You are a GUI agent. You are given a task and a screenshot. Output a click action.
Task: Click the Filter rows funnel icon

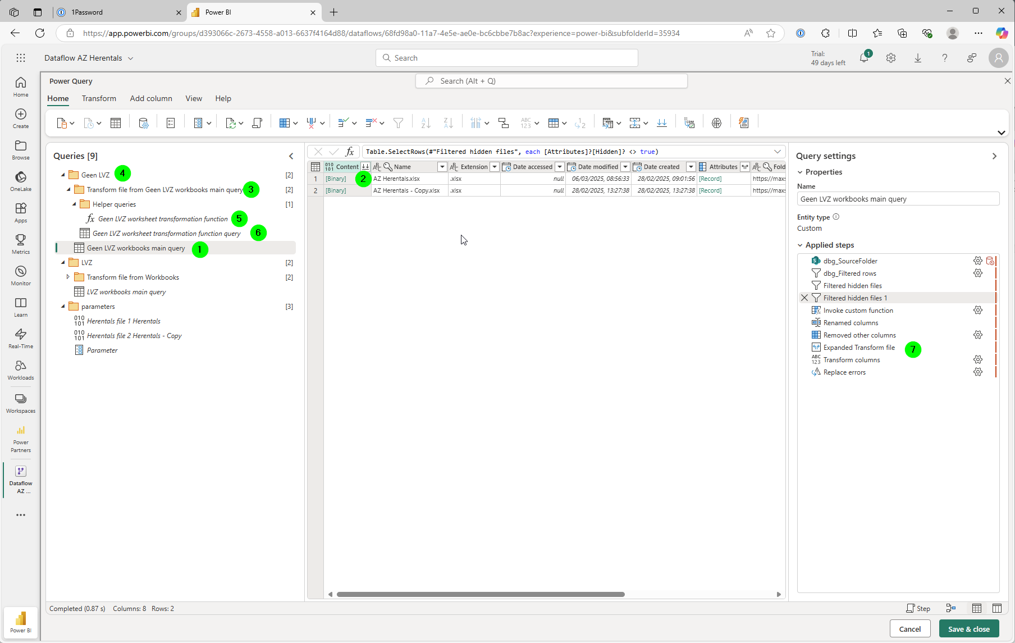(x=399, y=123)
